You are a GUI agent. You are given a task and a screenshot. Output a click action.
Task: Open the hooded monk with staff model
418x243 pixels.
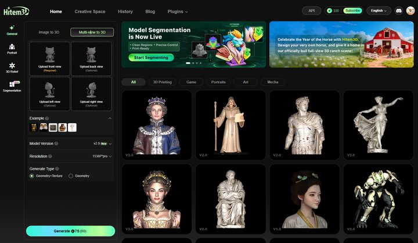(x=230, y=125)
